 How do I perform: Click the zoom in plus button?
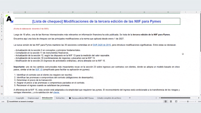pyautogui.click(x=196, y=101)
